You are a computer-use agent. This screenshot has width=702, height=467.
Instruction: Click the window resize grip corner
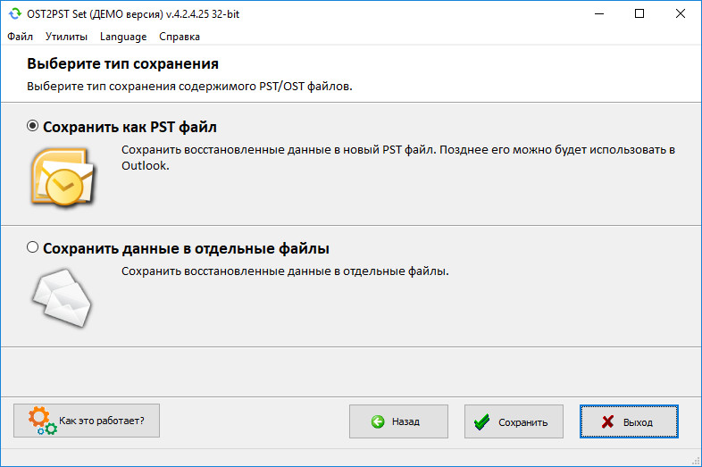tap(695, 461)
